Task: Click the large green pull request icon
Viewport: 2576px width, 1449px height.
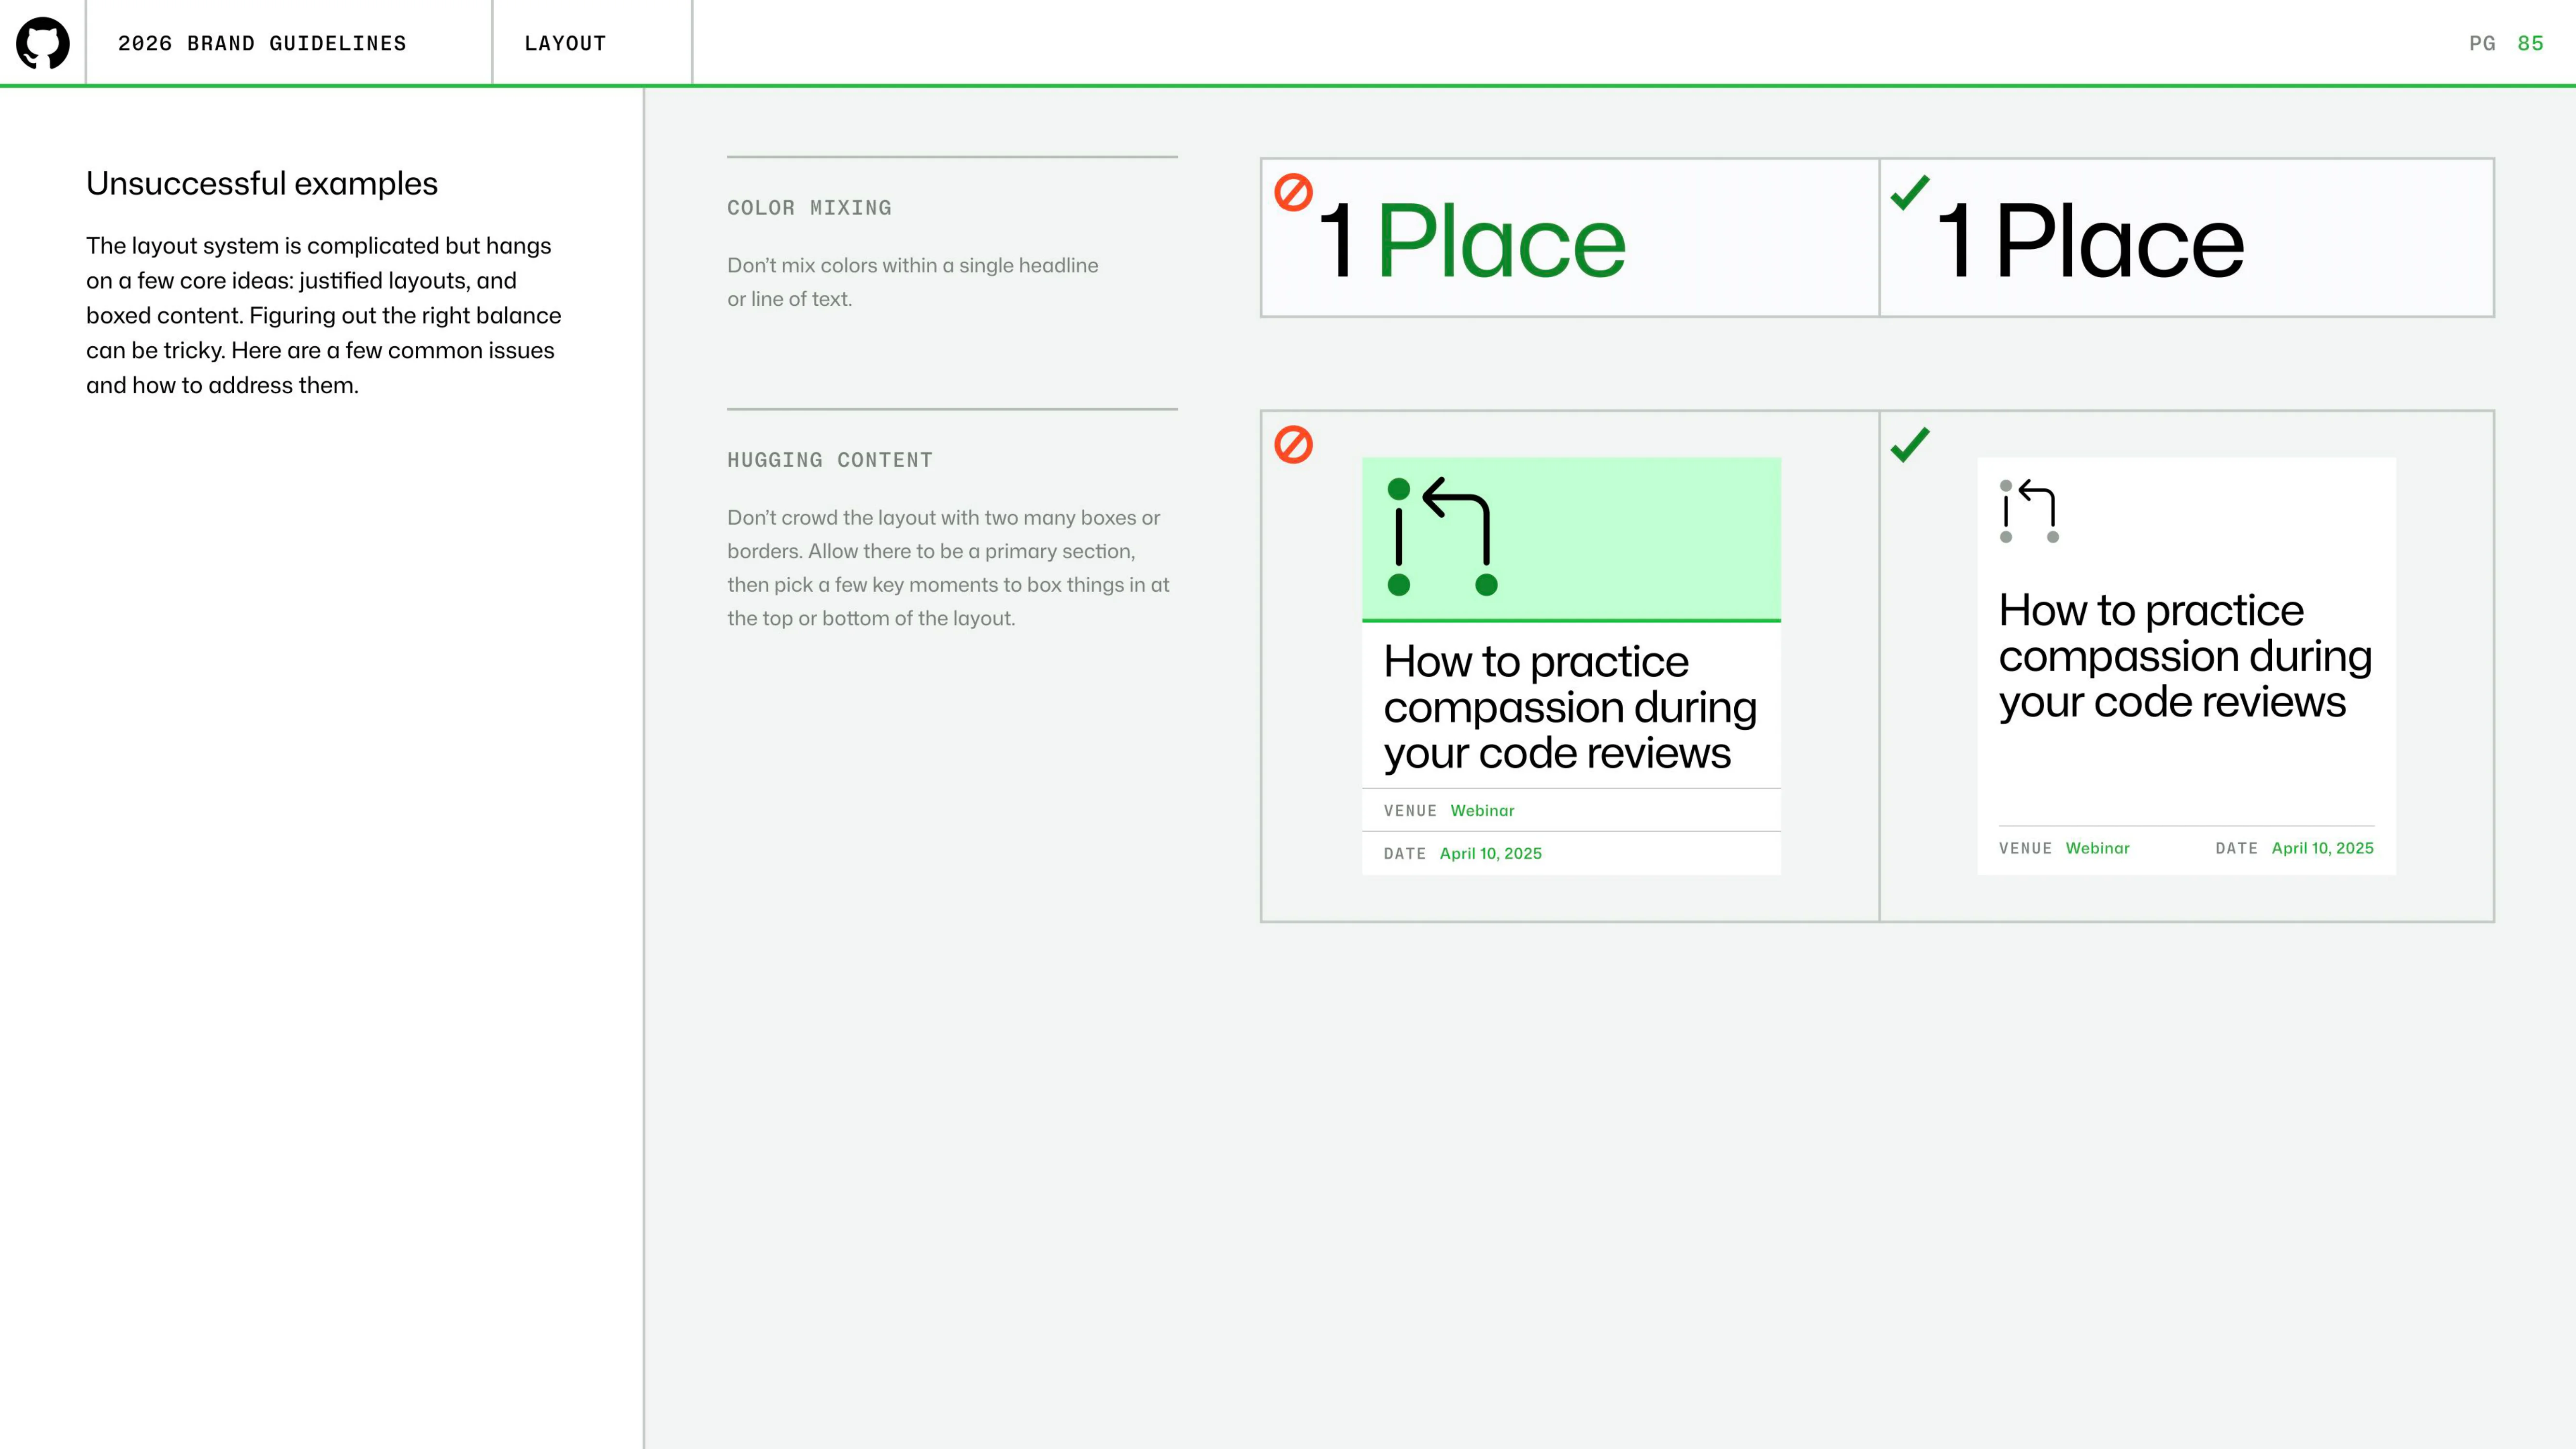Action: pyautogui.click(x=1442, y=537)
